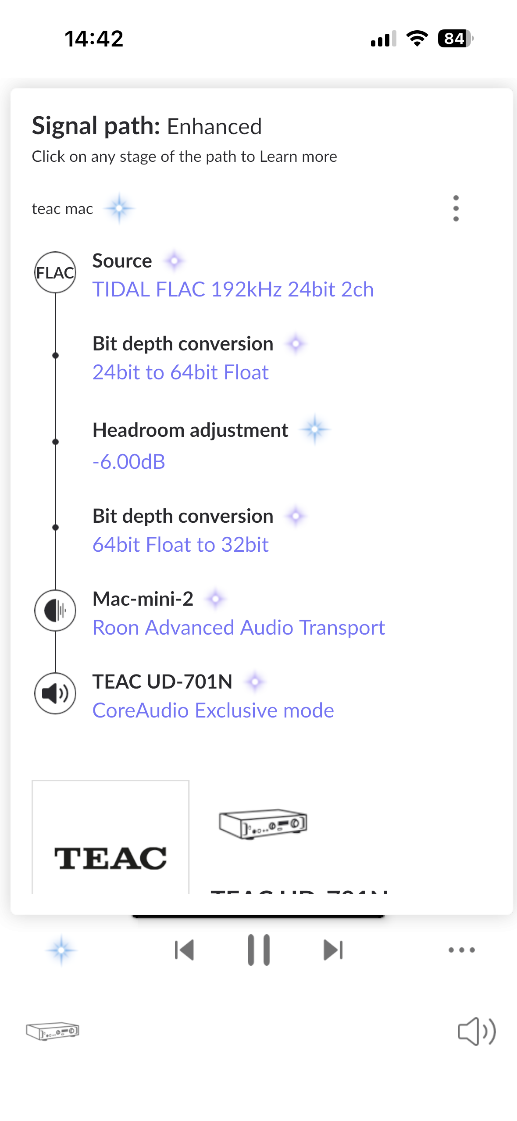
Task: Tap the star next to Headroom adjustment
Action: [314, 429]
